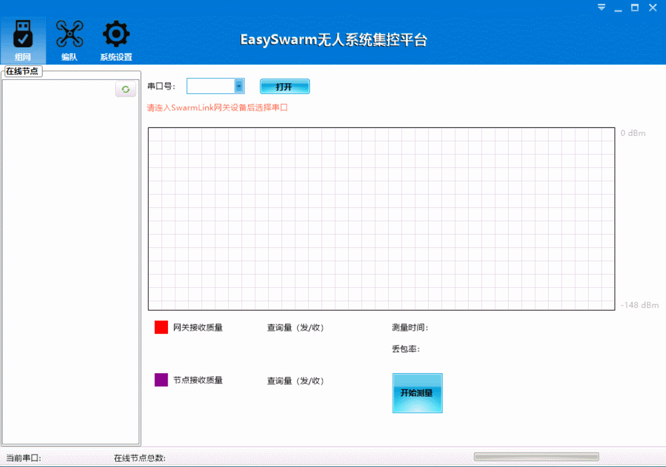Click 查询量 (发/收) beside 网关接收质量
This screenshot has width=666, height=467.
[x=295, y=327]
